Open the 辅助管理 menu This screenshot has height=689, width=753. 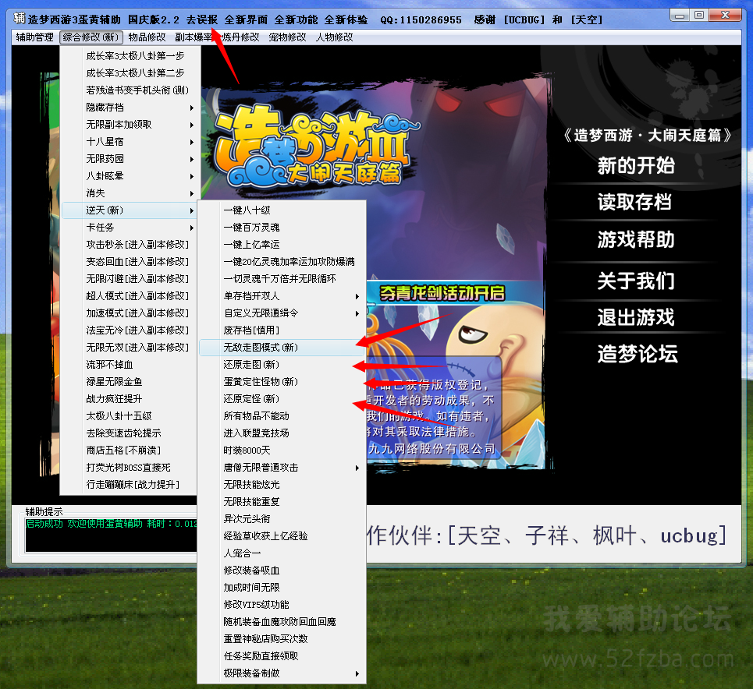[34, 37]
